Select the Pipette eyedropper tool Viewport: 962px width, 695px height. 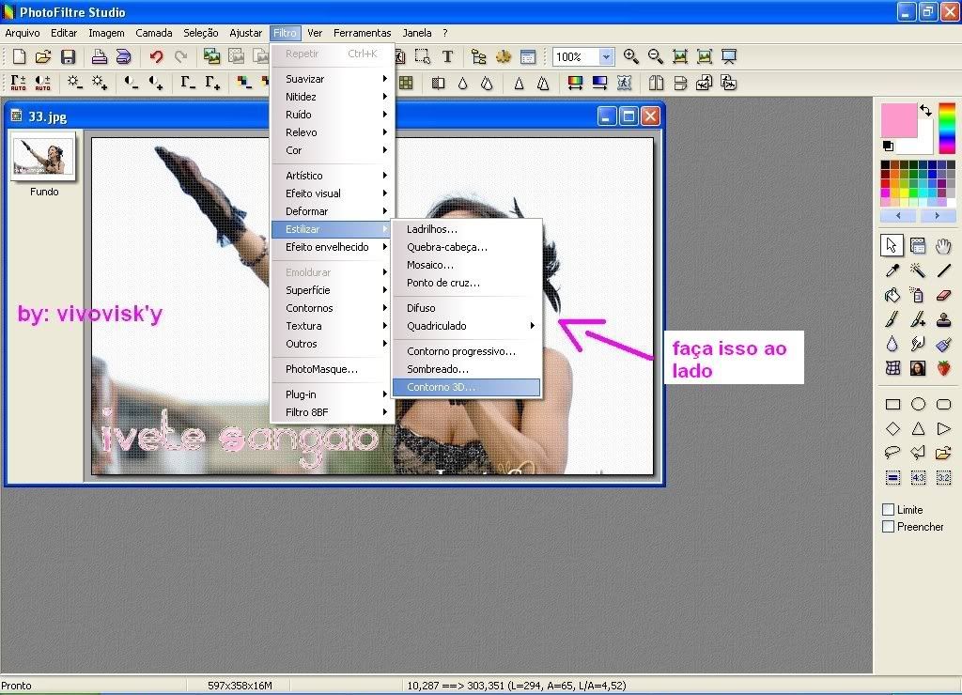(x=892, y=270)
